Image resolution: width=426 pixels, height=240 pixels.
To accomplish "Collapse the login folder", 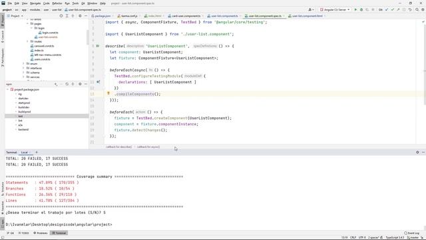I will [x=31, y=28].
